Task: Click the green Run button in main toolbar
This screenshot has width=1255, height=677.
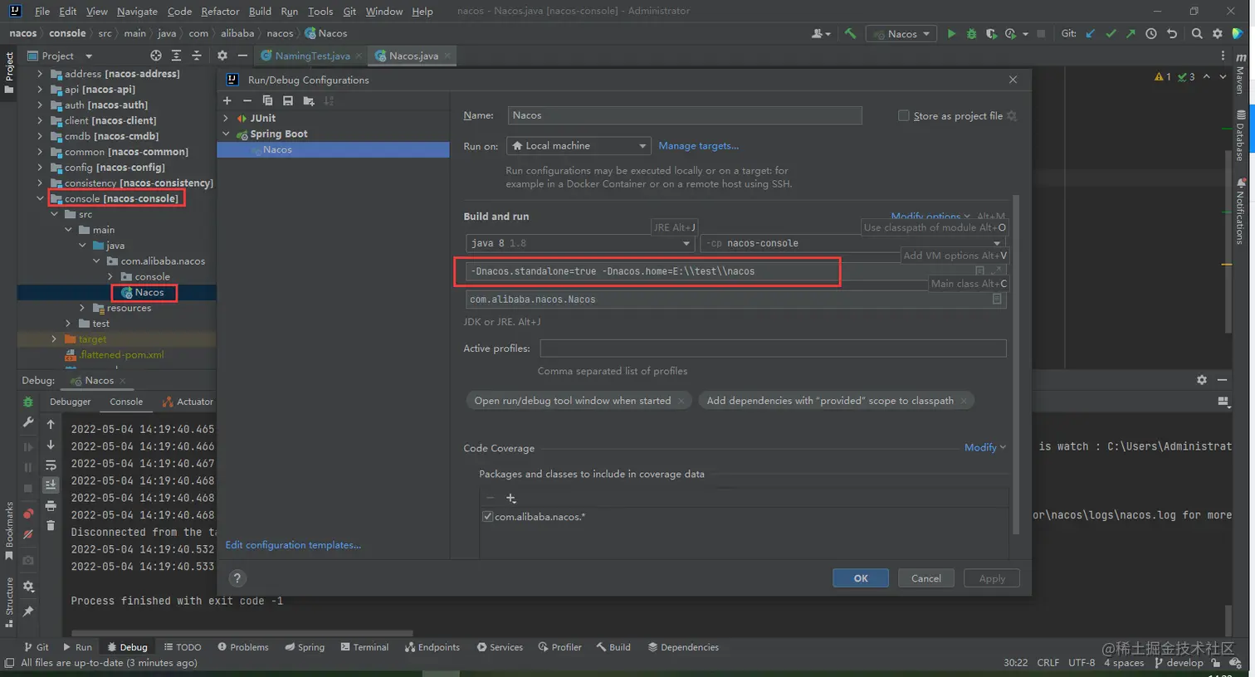Action: [951, 34]
